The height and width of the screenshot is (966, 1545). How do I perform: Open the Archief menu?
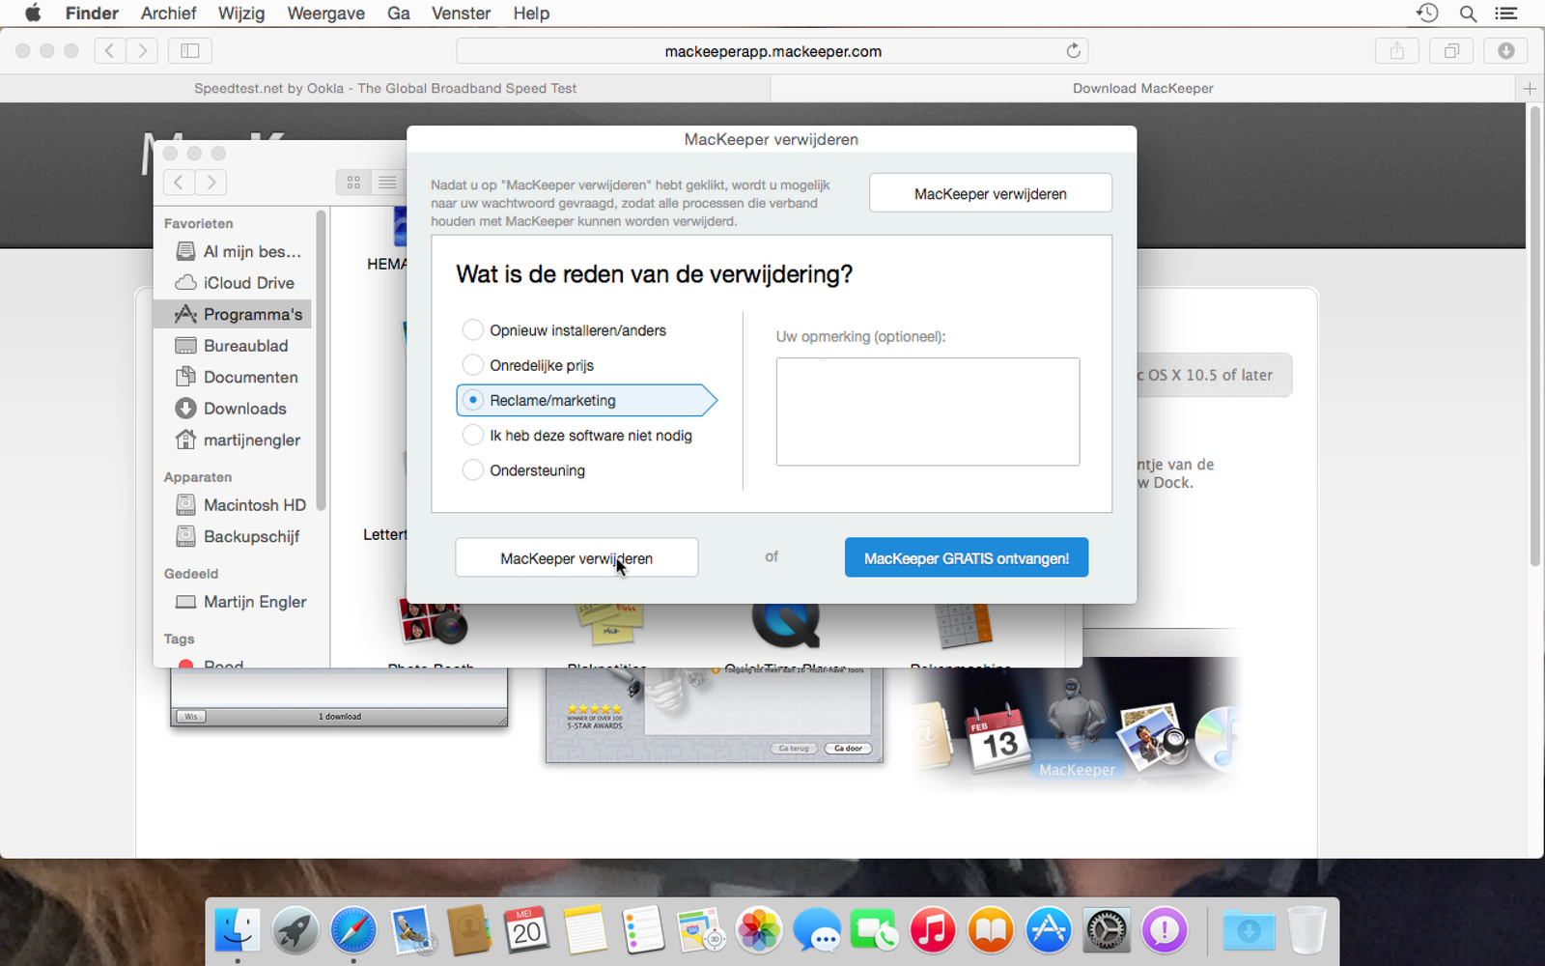tap(168, 14)
